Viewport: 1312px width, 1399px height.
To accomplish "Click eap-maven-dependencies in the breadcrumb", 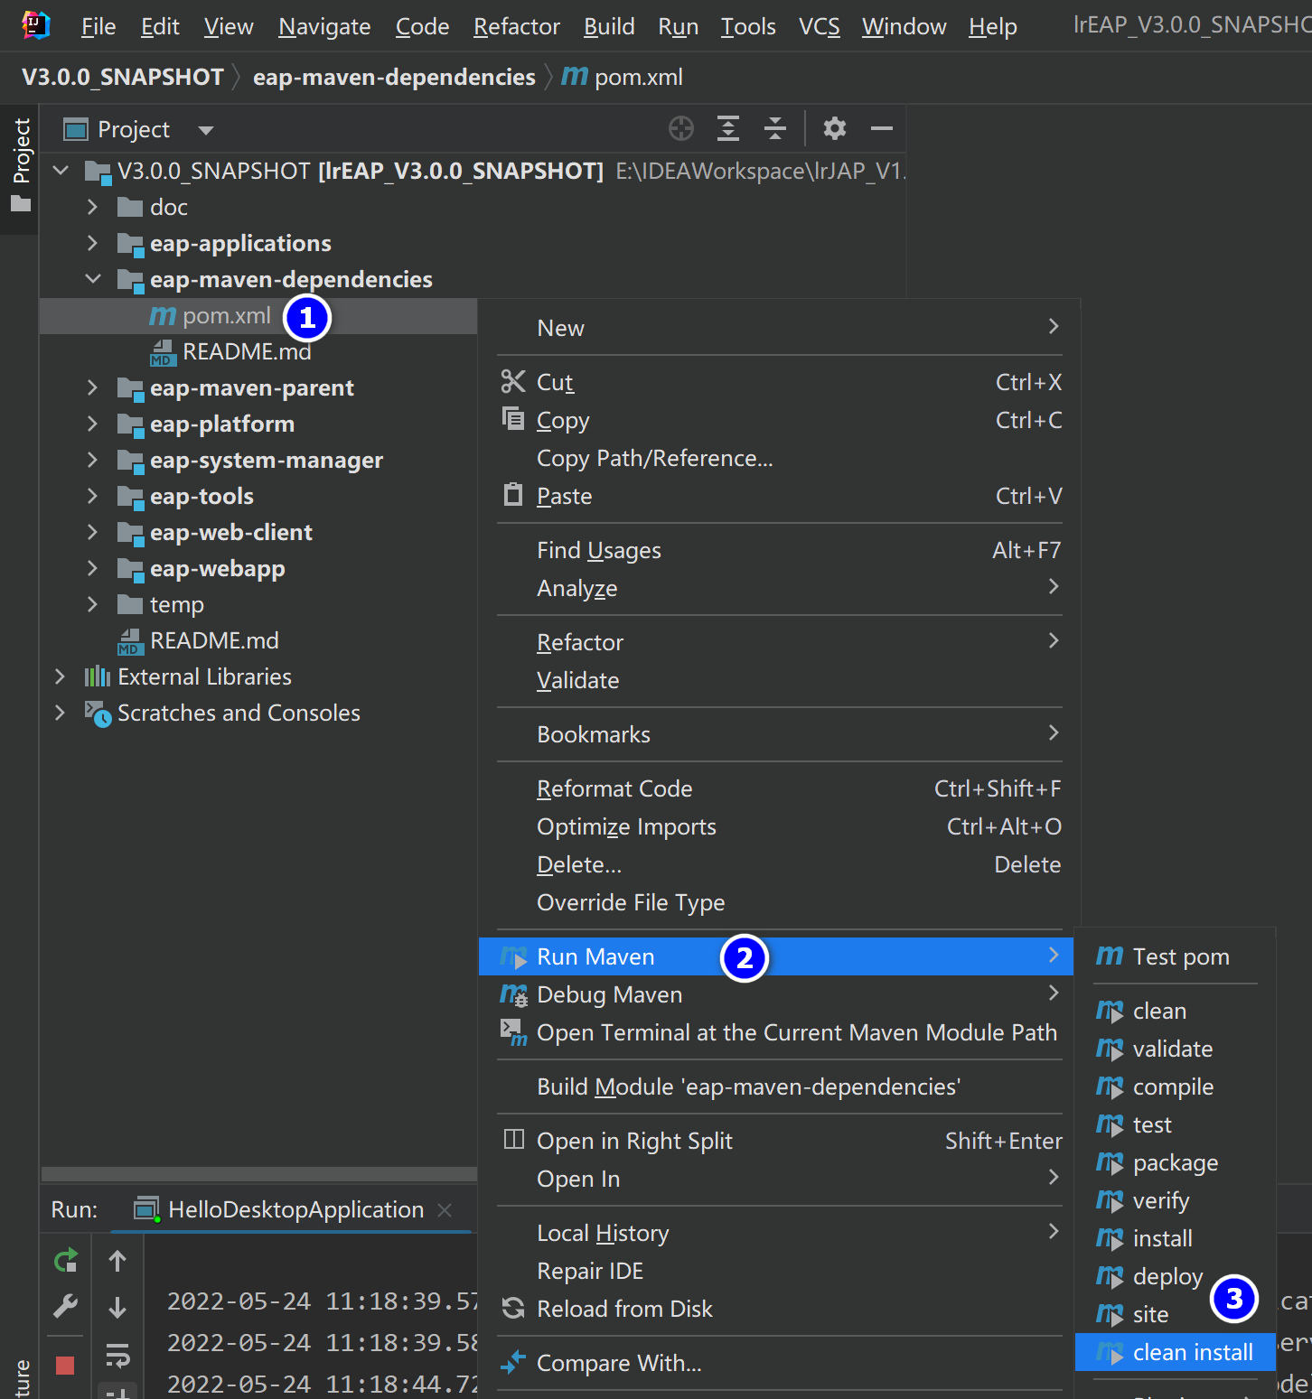I will (x=394, y=77).
